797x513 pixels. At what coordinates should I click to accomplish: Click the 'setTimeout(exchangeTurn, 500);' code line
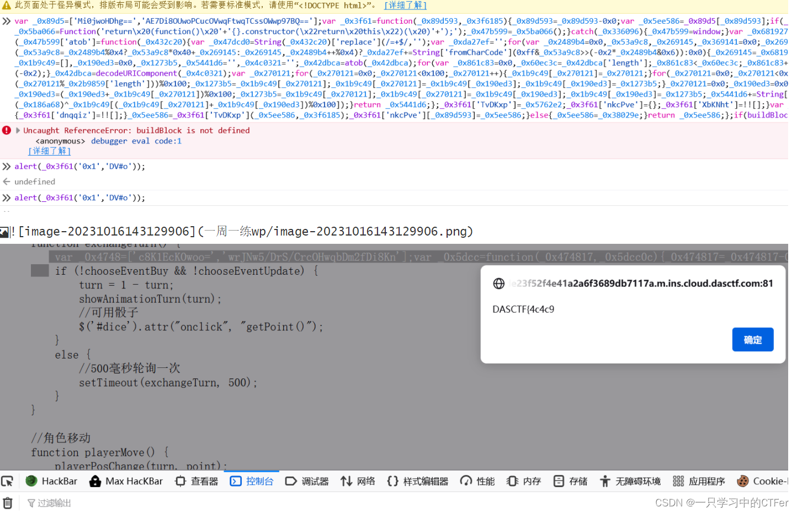168,382
